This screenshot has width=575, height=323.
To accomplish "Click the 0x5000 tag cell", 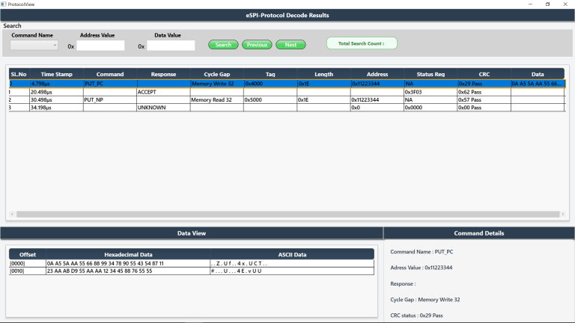I will 270,99.
